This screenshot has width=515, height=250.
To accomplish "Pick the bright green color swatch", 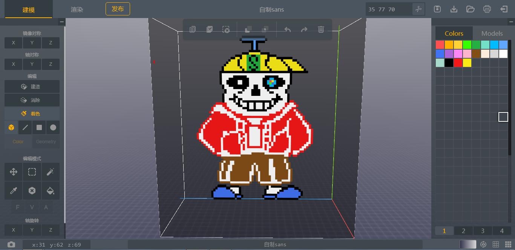I will point(467,45).
